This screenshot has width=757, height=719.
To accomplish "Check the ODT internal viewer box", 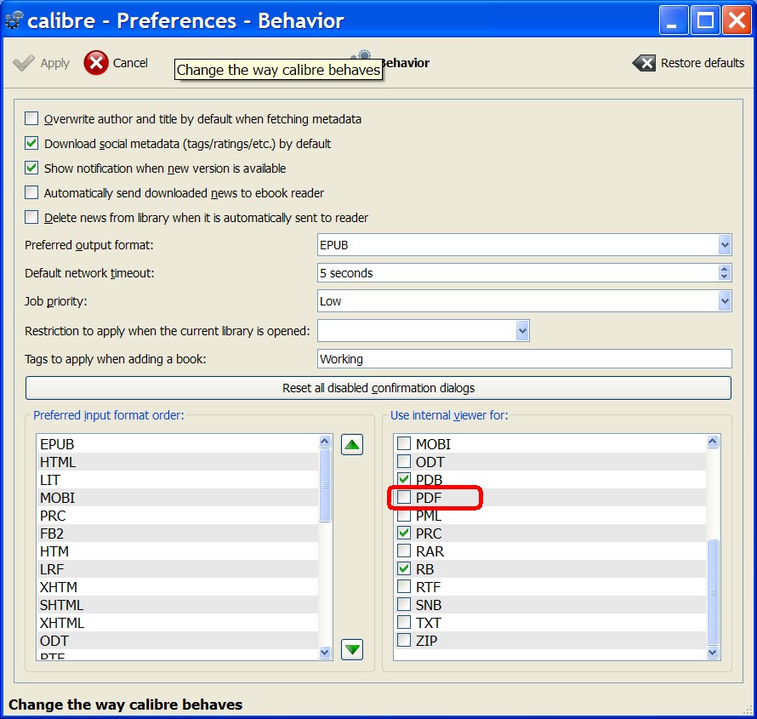I will pyautogui.click(x=404, y=461).
